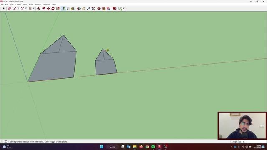Click the Zoom Extents tool
The image size is (267, 150).
click(x=93, y=8)
